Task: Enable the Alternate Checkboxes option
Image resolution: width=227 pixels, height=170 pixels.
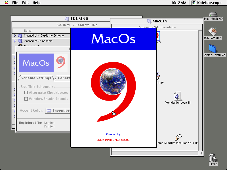Action: 26,93
